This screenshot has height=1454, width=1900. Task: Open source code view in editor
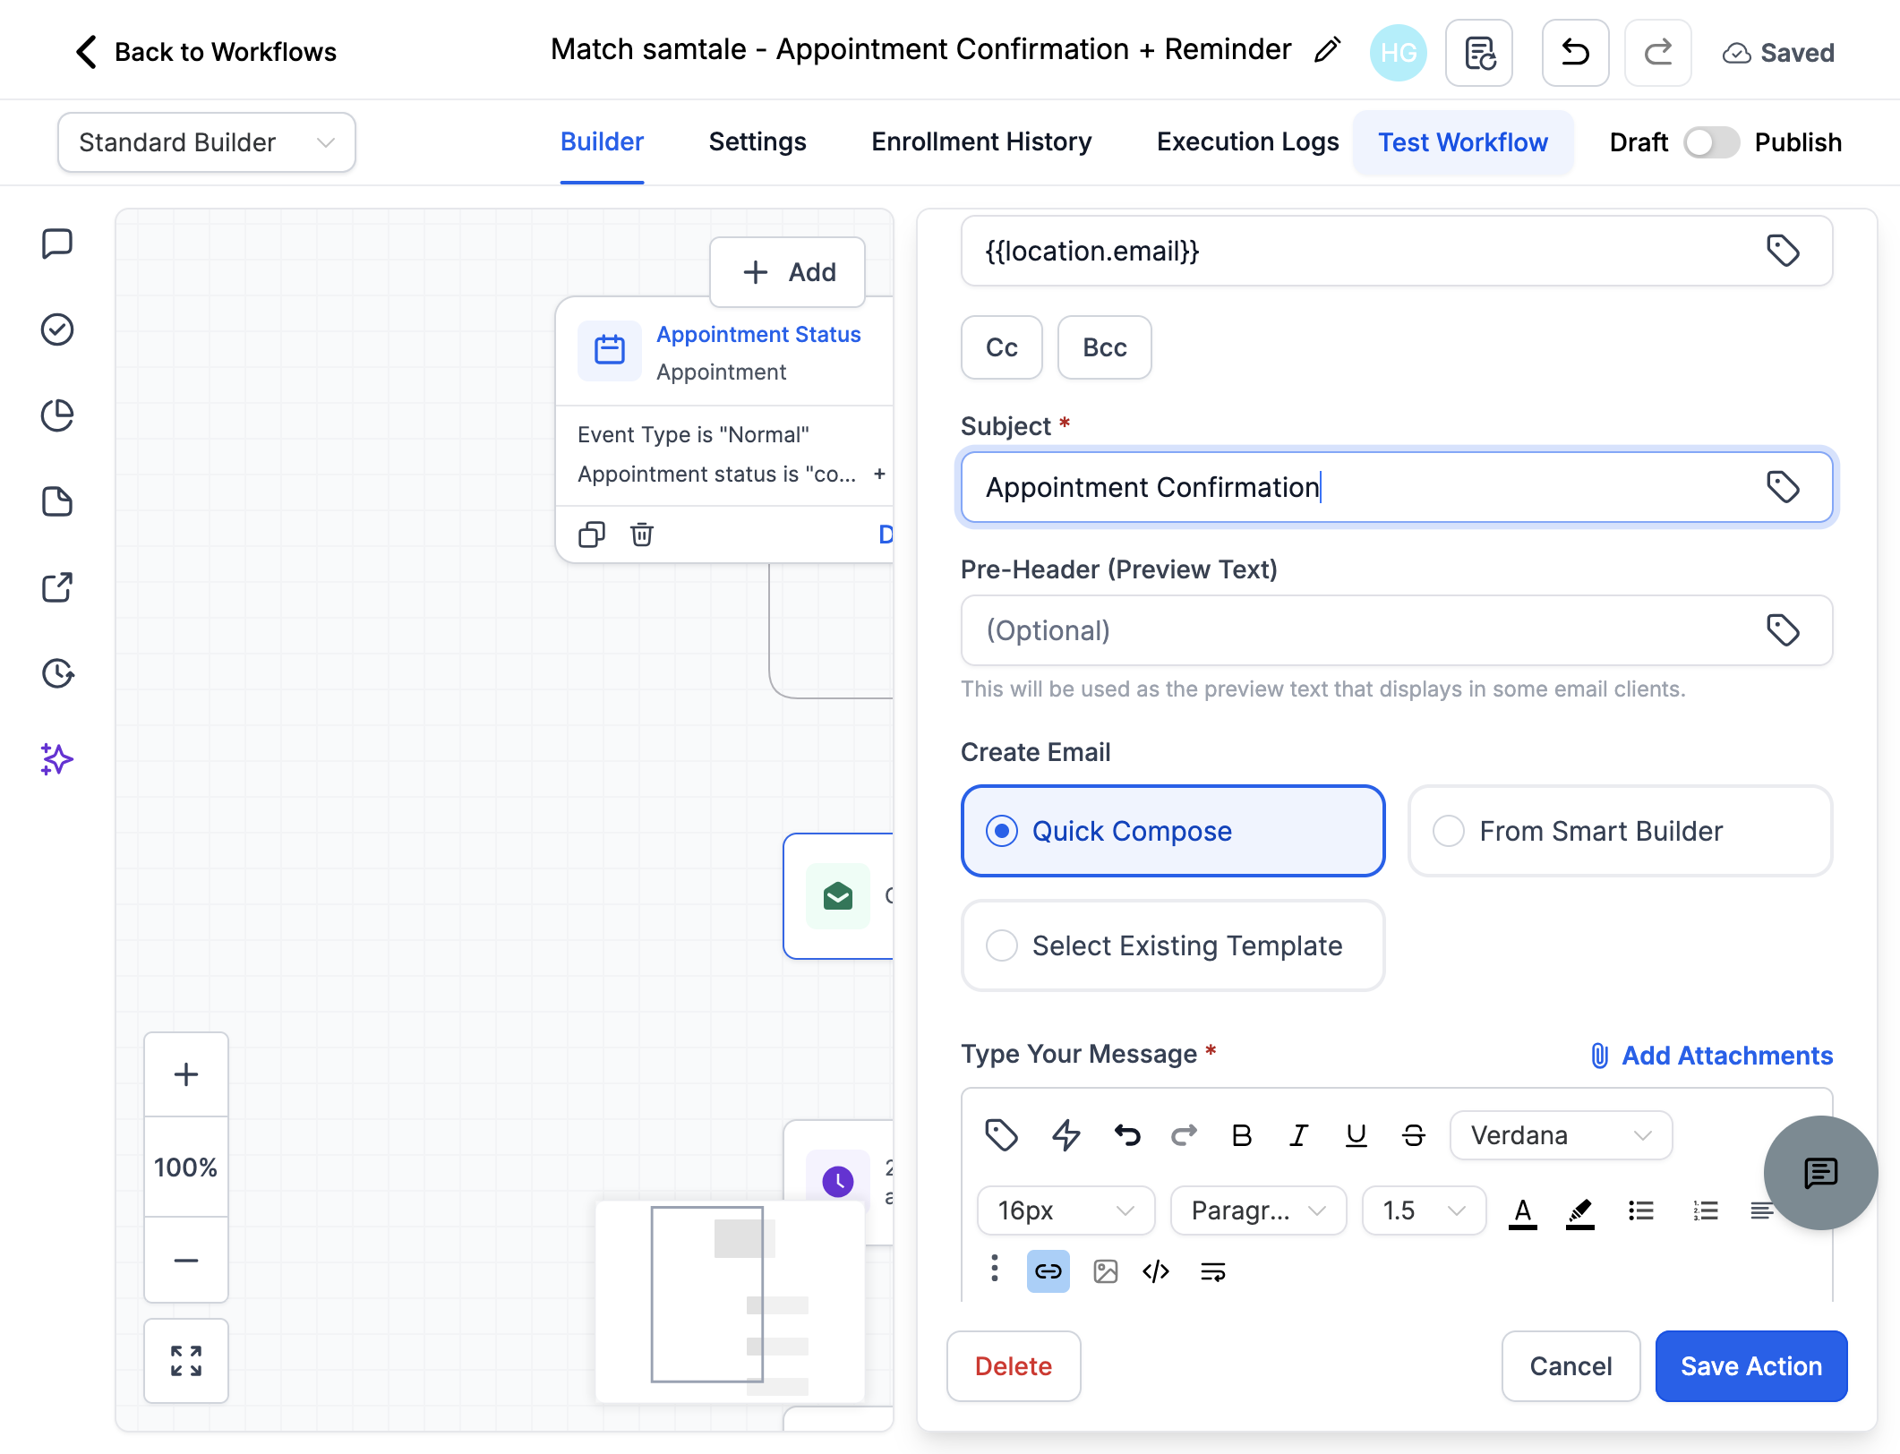click(x=1155, y=1271)
